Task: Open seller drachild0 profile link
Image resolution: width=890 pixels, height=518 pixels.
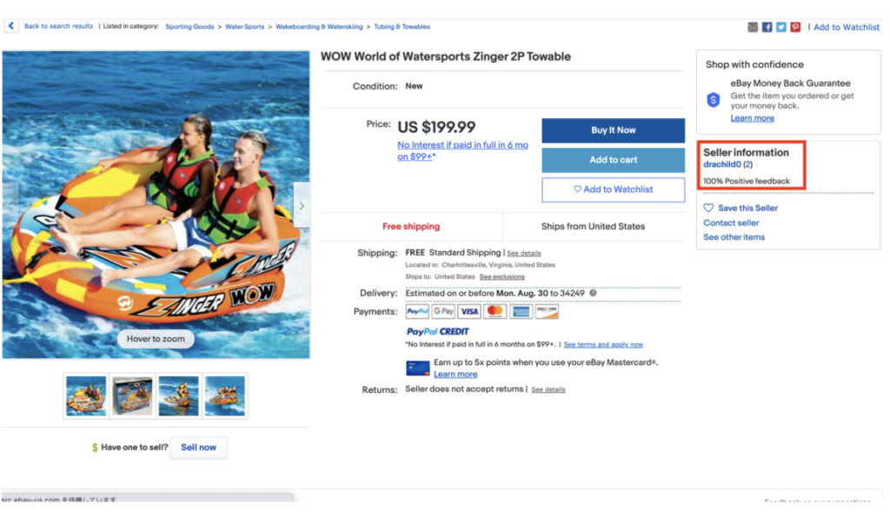Action: point(721,165)
